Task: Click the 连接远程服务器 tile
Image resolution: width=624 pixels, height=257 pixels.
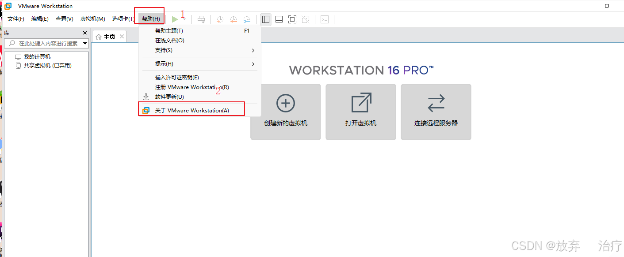Action: point(436,112)
